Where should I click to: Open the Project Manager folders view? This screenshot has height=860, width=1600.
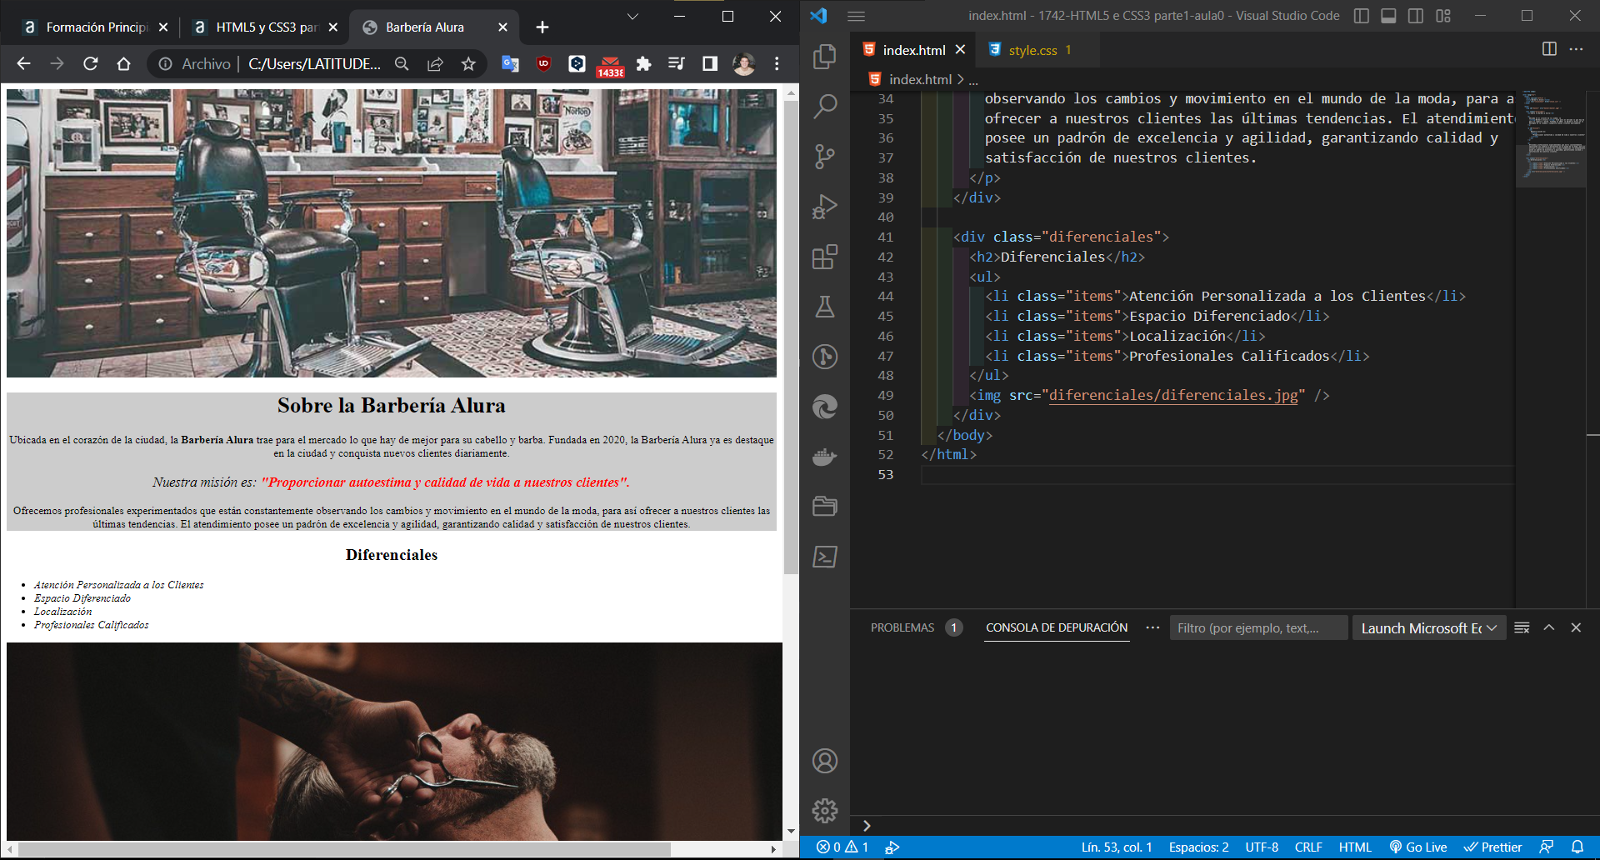tap(825, 507)
